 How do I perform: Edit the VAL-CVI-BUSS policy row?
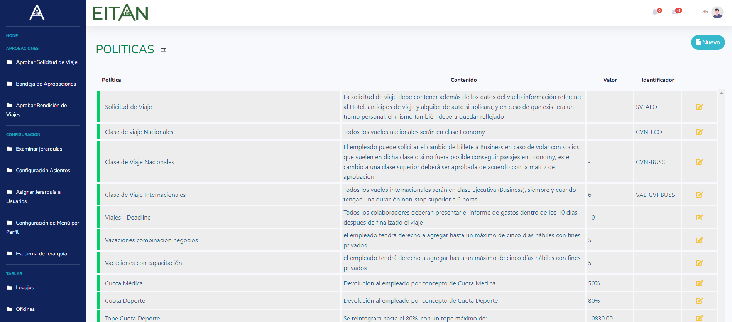699,195
